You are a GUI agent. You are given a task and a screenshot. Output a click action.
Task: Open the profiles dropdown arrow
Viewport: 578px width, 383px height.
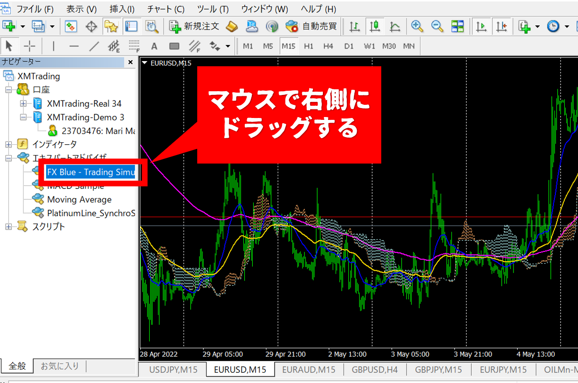pos(52,26)
